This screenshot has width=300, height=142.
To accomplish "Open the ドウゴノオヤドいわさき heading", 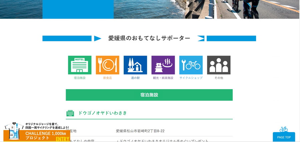I will [103, 113].
